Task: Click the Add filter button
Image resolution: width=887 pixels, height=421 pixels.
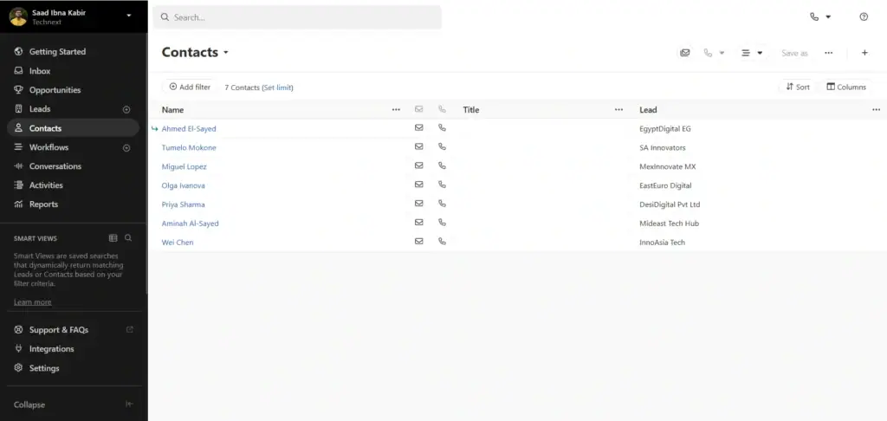Action: 190,87
